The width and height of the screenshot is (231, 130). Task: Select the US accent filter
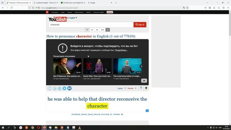92,30
